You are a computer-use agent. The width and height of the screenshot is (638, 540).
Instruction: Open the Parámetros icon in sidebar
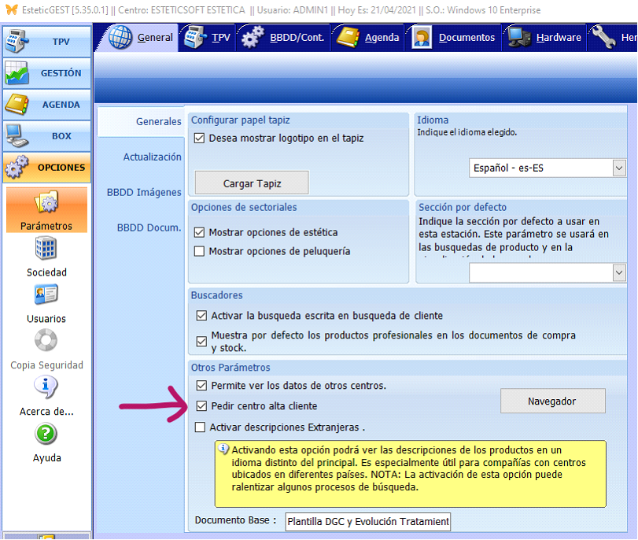(x=46, y=204)
